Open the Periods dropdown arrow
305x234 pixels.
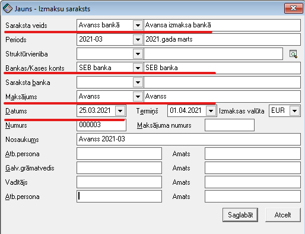[x=138, y=40]
